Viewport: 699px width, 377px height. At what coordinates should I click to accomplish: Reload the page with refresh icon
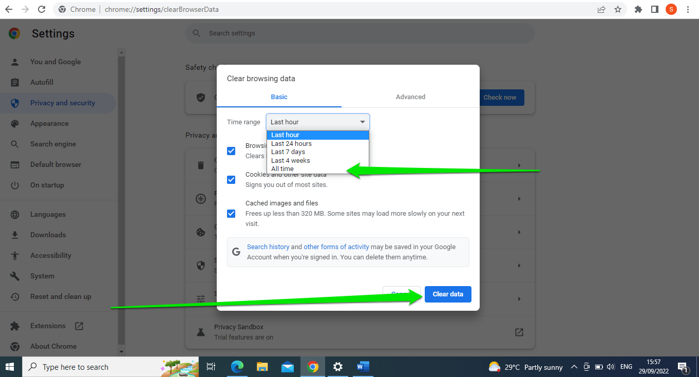coord(42,9)
